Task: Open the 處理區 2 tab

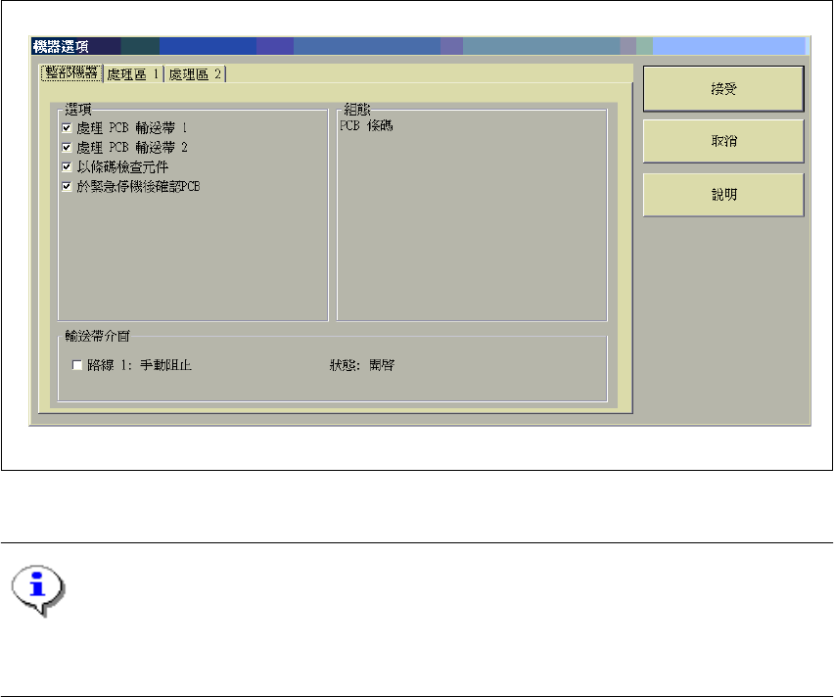Action: (195, 74)
